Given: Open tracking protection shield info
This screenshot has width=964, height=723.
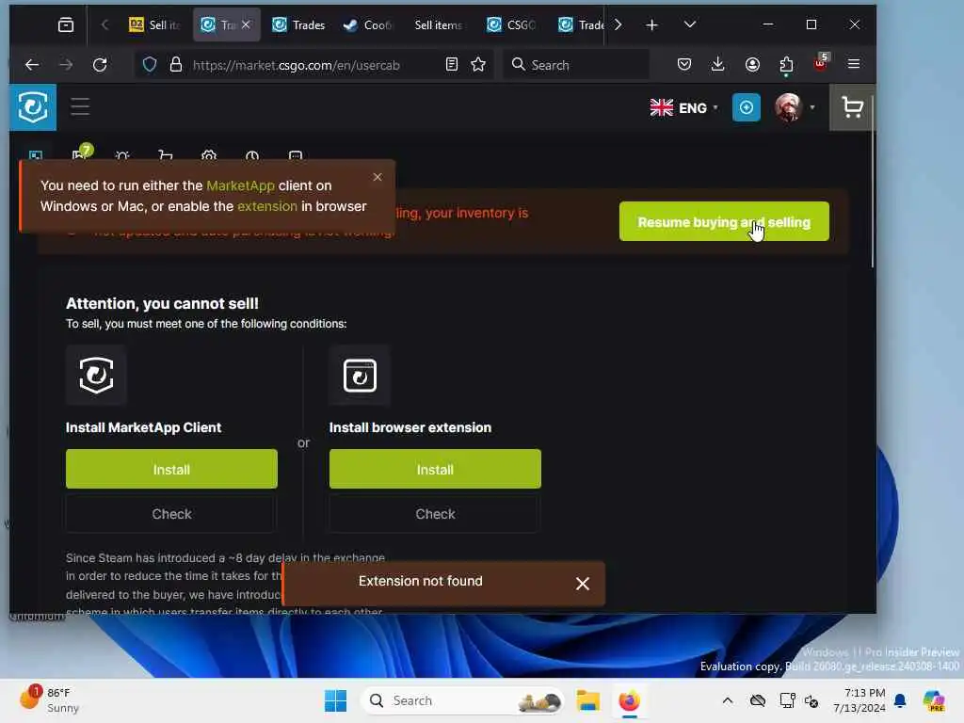Looking at the screenshot, I should pos(150,65).
